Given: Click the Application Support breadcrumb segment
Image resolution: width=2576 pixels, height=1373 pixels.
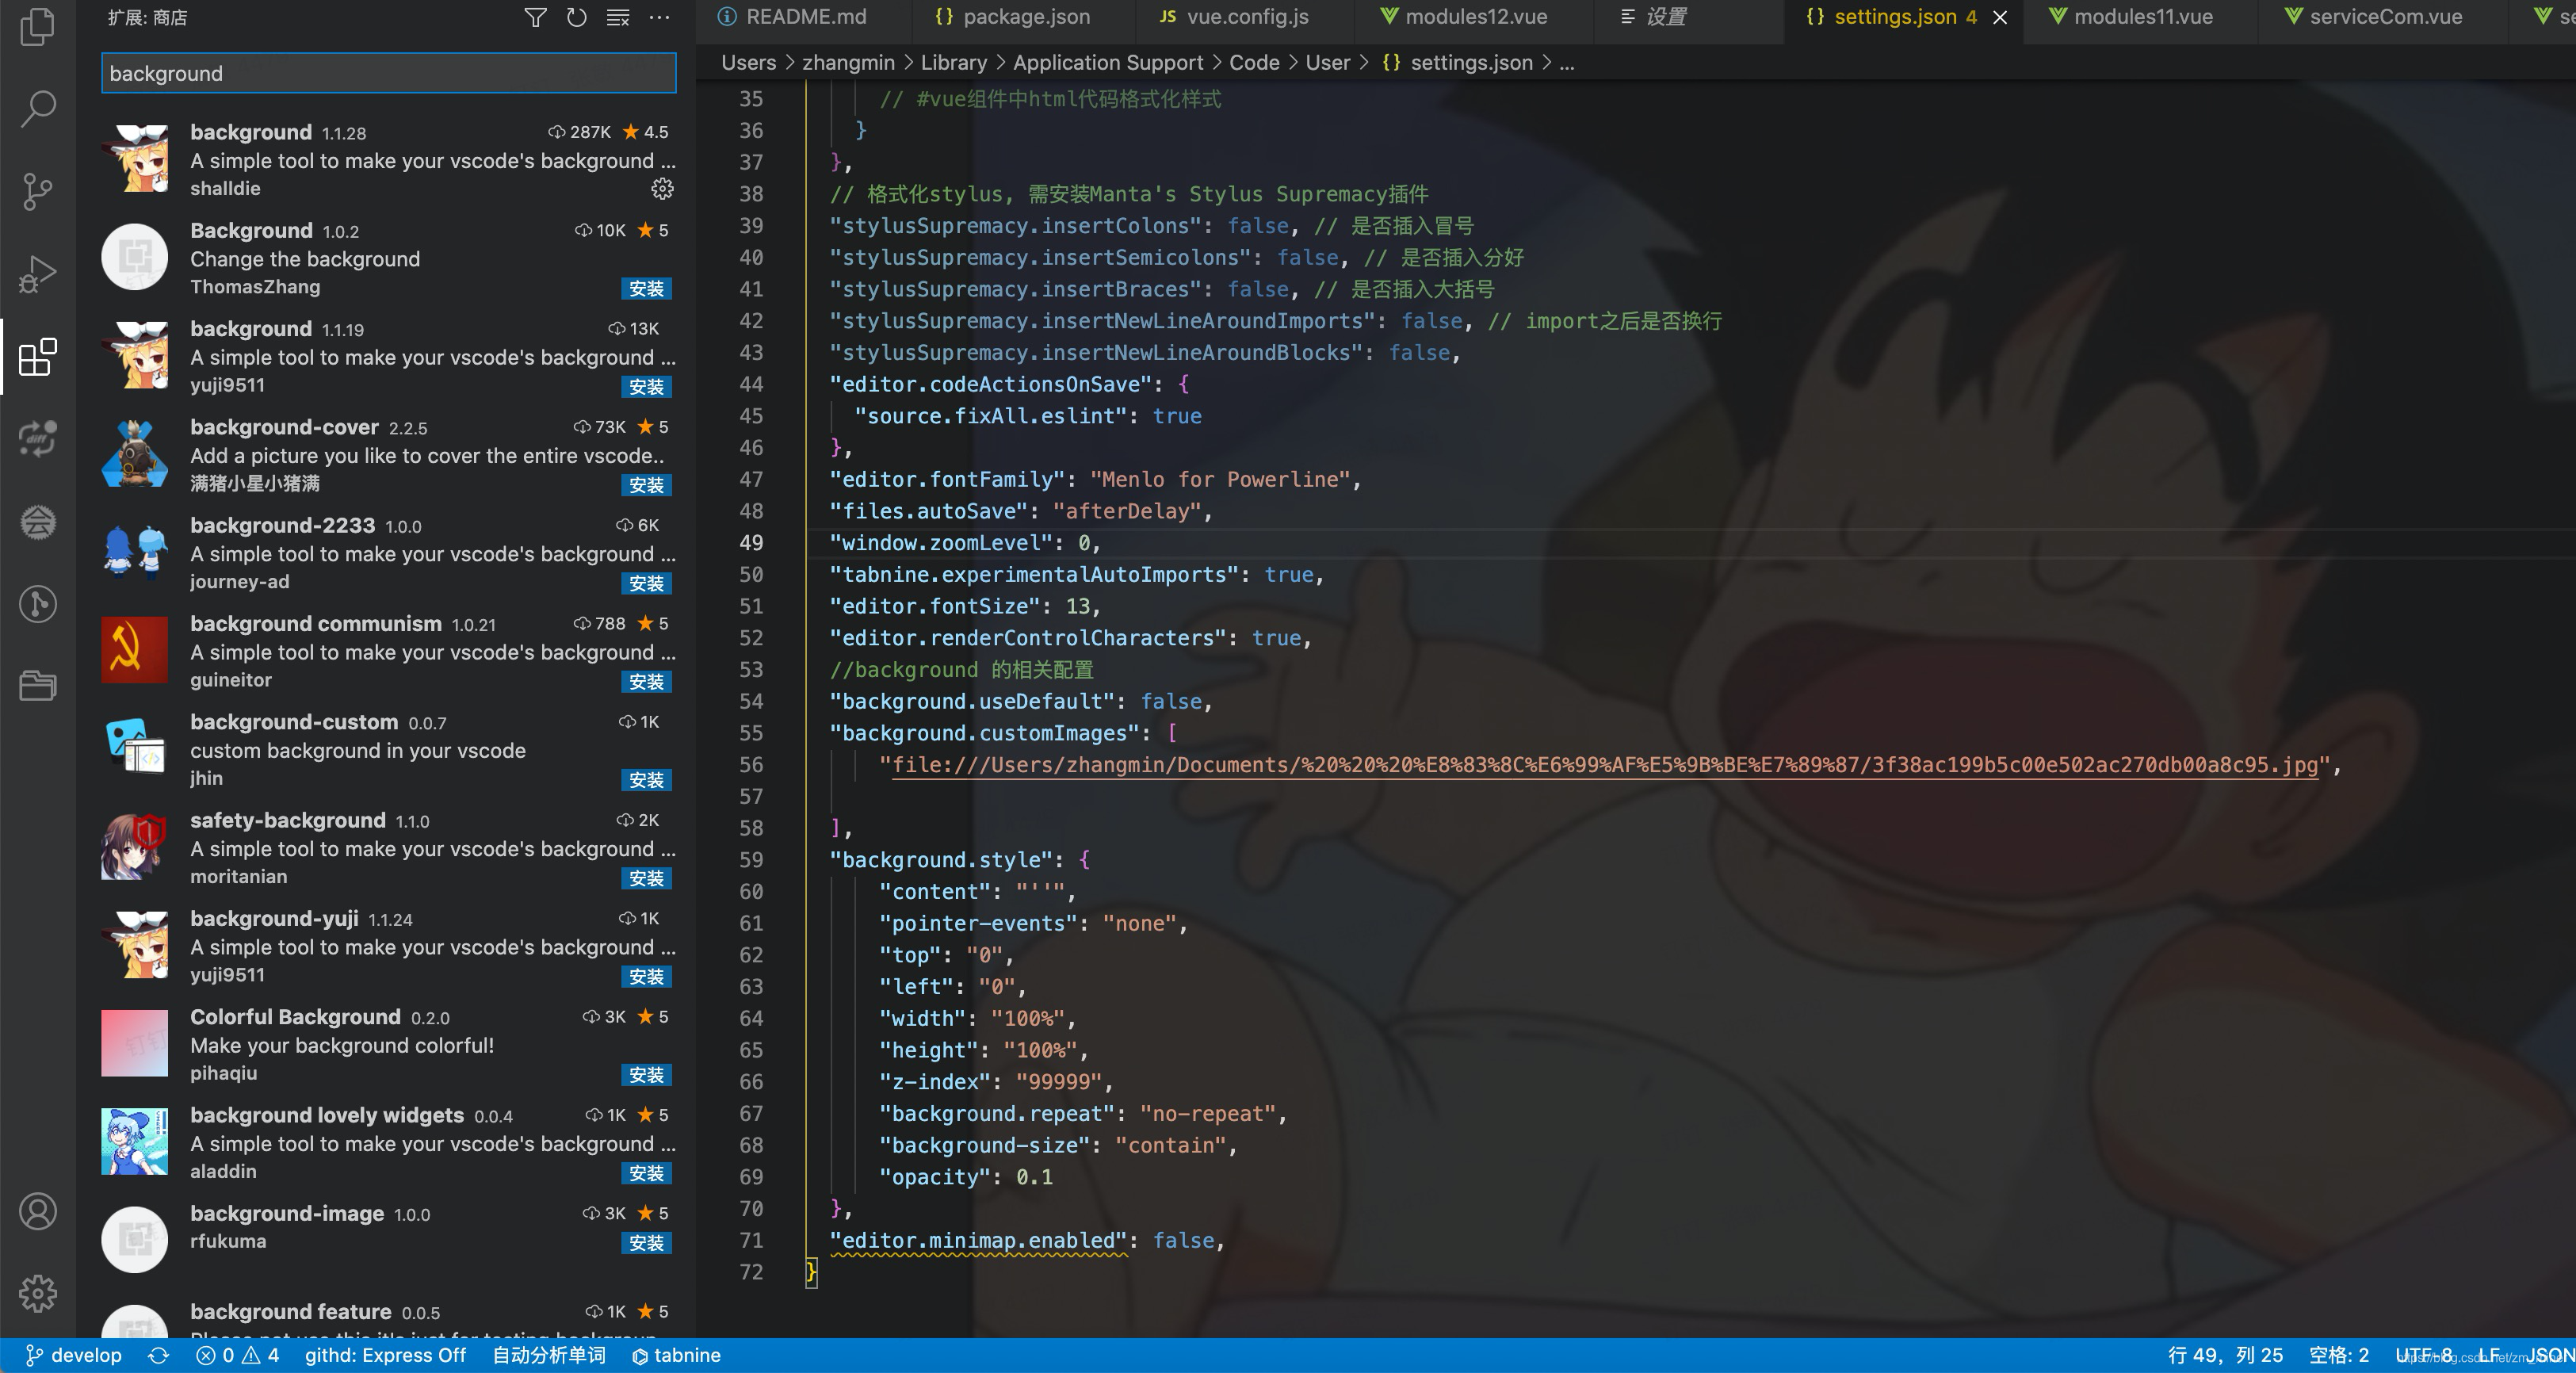Looking at the screenshot, I should click(x=1107, y=63).
